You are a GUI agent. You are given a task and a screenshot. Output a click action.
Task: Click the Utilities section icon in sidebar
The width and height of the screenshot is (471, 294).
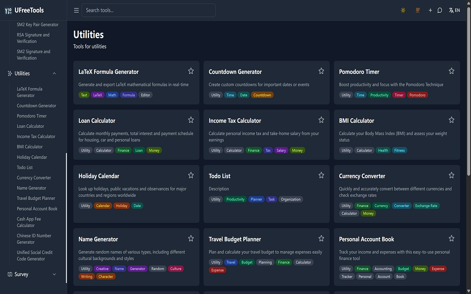(x=10, y=73)
